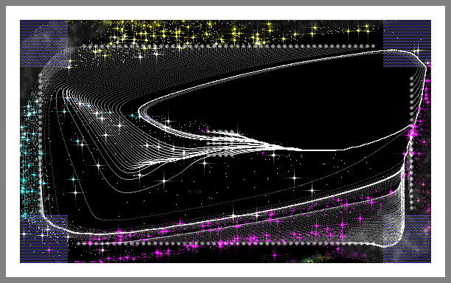
Task: Select the leftmost gray point in bottom row
Action: (78, 244)
